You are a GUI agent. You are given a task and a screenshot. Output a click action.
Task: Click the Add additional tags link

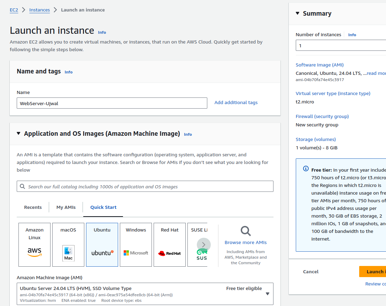[x=236, y=102]
